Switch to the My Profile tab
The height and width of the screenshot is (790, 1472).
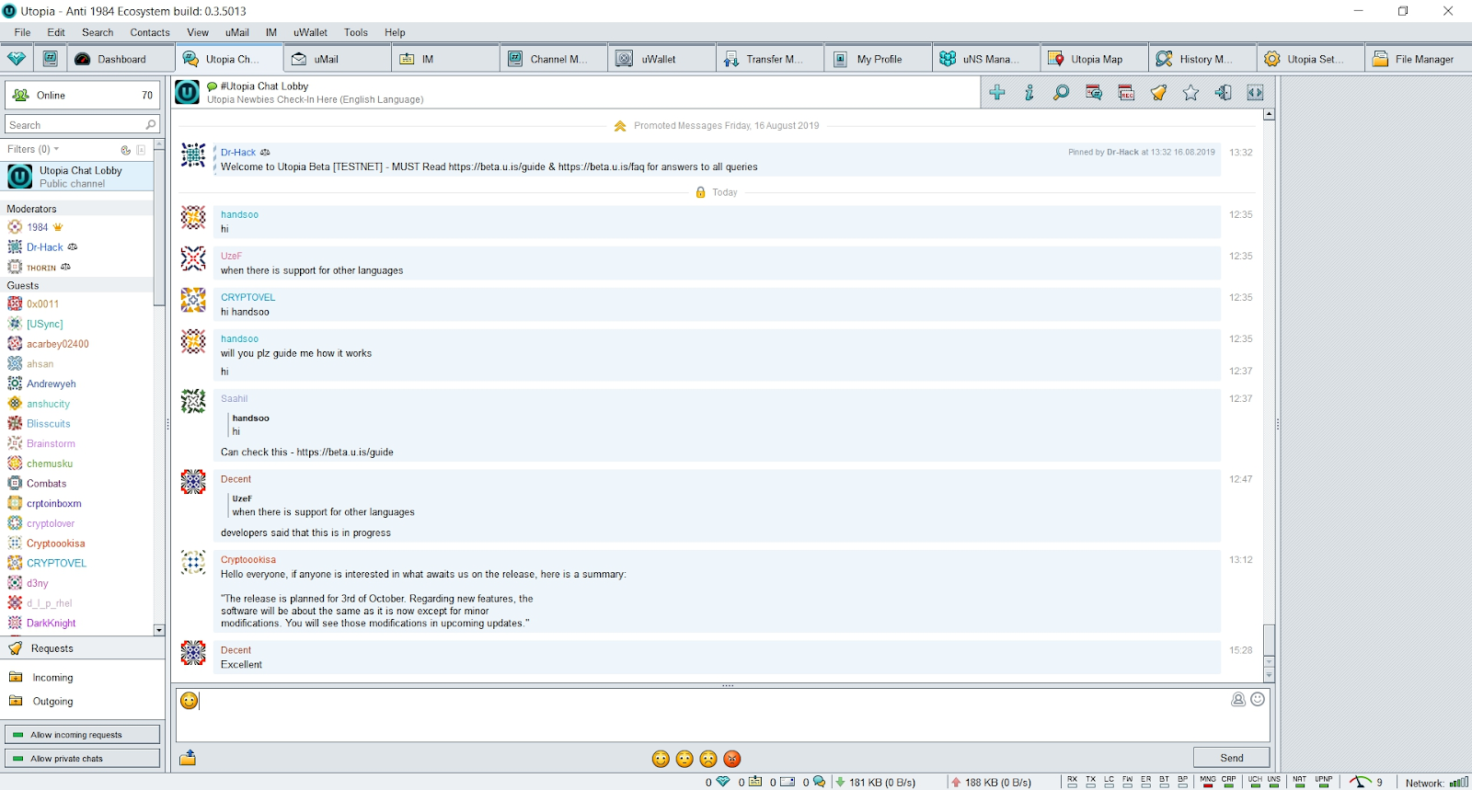[x=879, y=59]
